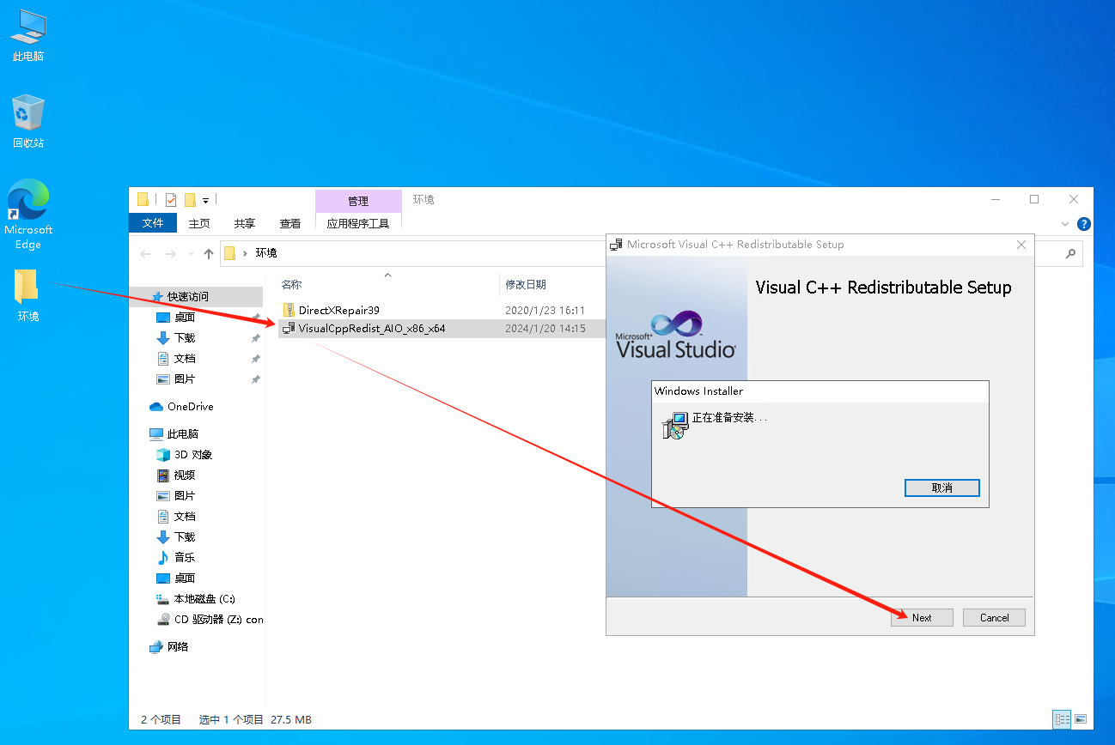The width and height of the screenshot is (1115, 745).
Task: Switch to details view icon in status bar
Action: point(1062,719)
